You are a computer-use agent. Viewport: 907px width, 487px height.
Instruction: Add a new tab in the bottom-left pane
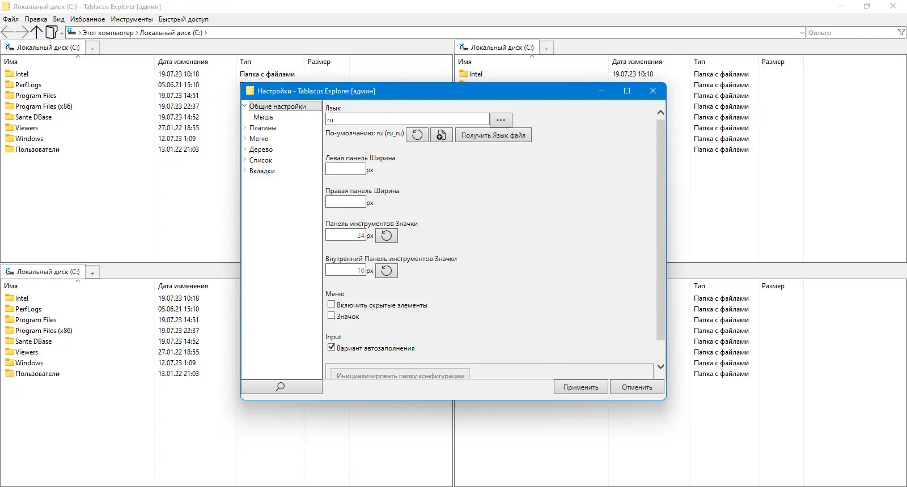92,272
